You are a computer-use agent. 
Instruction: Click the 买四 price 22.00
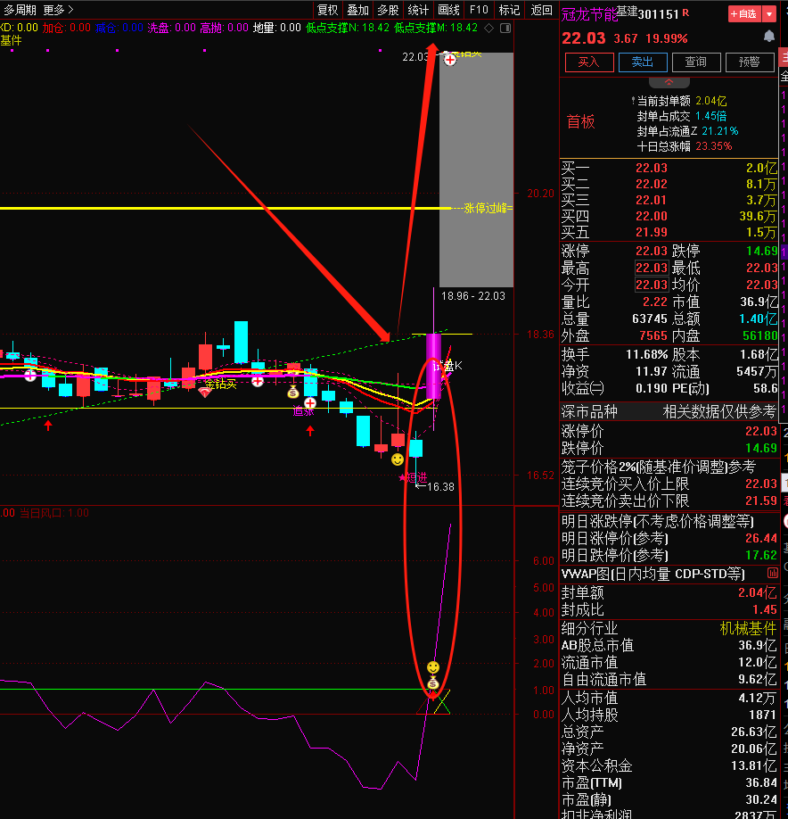pyautogui.click(x=652, y=216)
